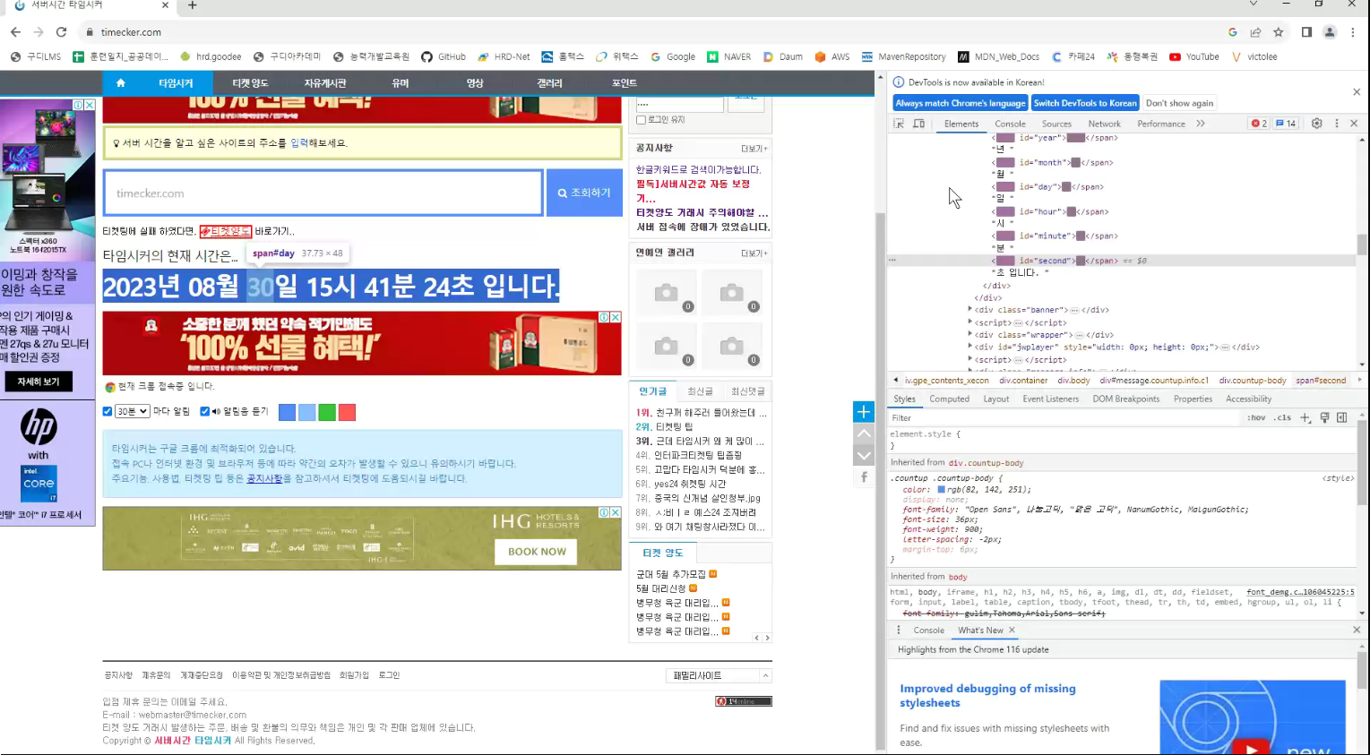Click the timecker.com URL input field

323,193
